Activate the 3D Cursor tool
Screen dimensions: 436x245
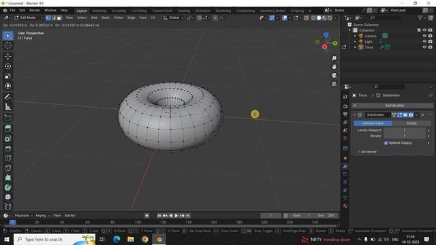7,46
